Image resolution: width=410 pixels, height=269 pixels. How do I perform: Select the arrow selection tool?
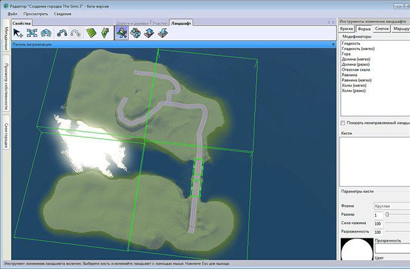point(17,33)
